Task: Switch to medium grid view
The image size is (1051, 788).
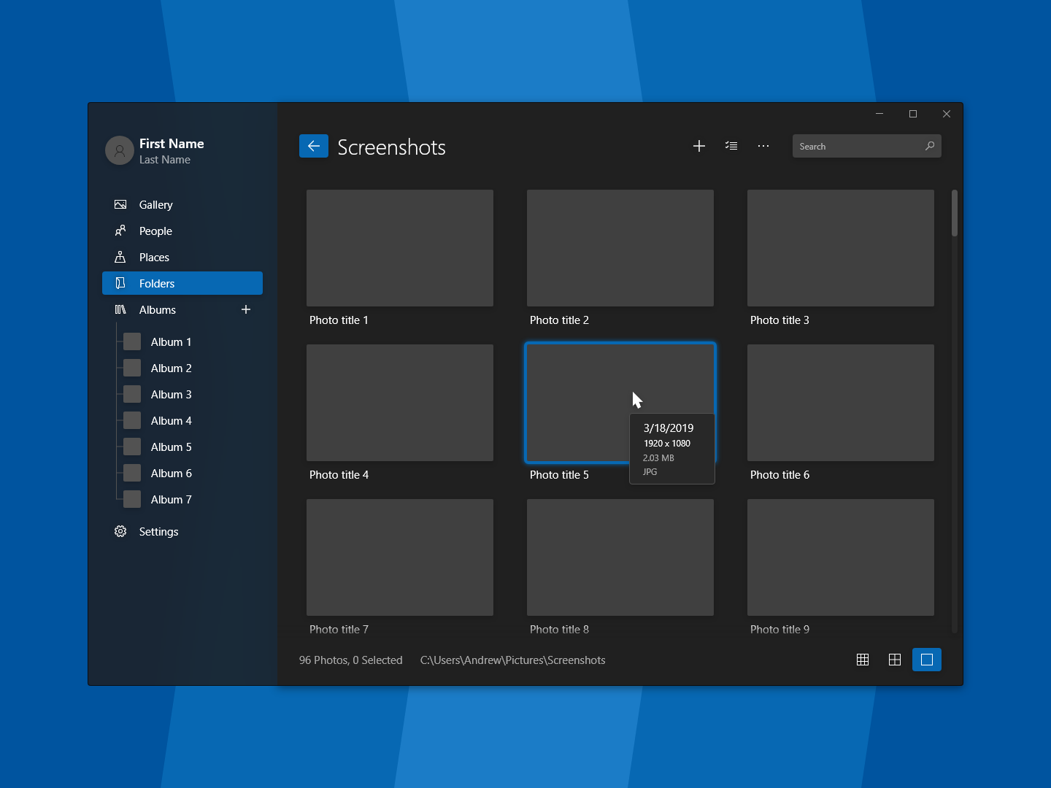Action: [895, 660]
